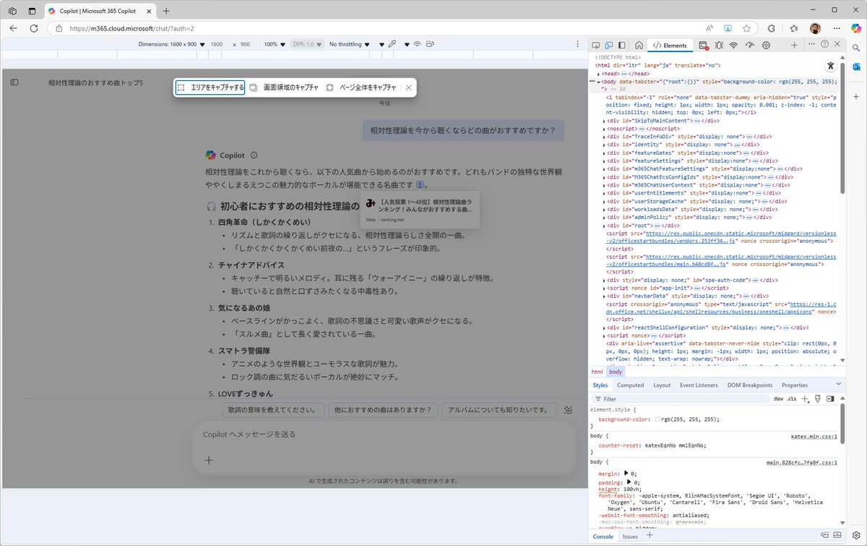Focus the styles Filter field

pyautogui.click(x=679, y=398)
